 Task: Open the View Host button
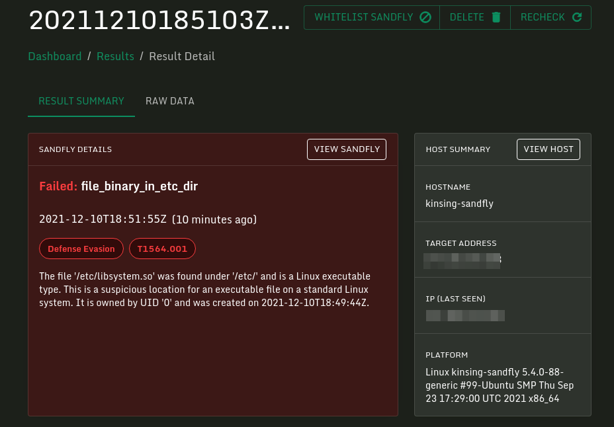(548, 149)
